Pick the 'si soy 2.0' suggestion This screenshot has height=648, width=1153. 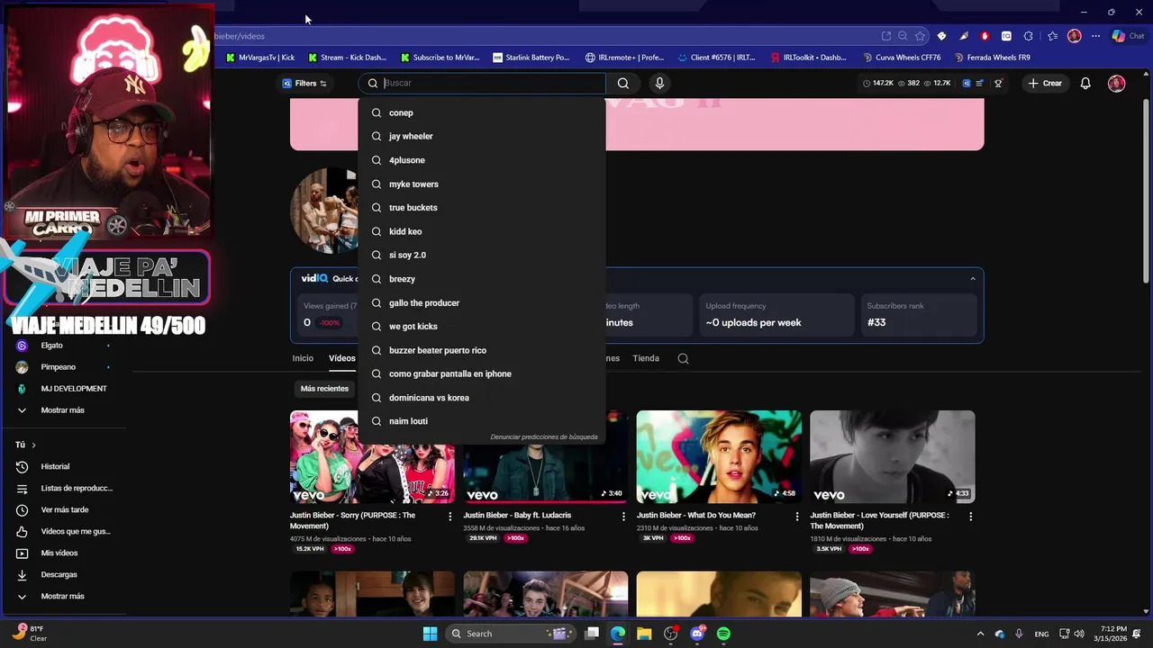coord(482,255)
